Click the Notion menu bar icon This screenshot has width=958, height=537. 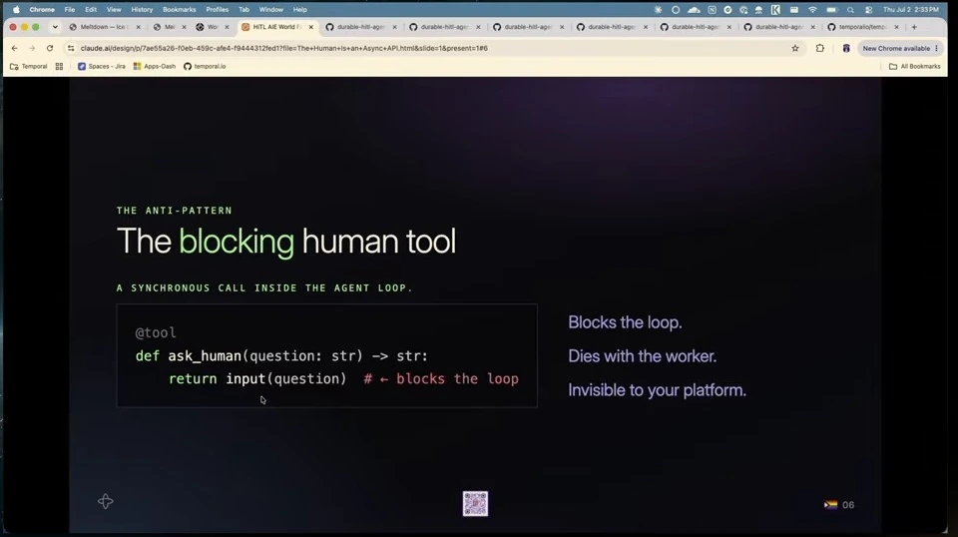point(712,10)
